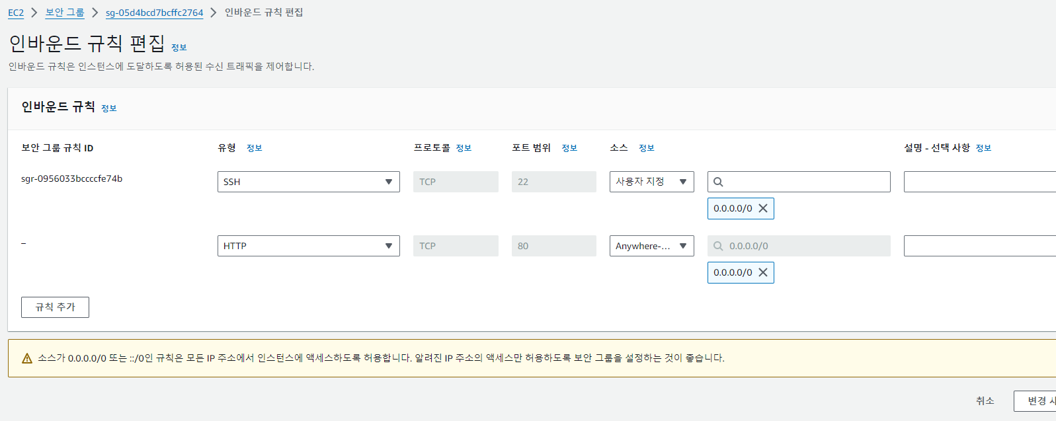Click the 취소 cancel button
Screen dimensions: 1056x421
coord(985,401)
